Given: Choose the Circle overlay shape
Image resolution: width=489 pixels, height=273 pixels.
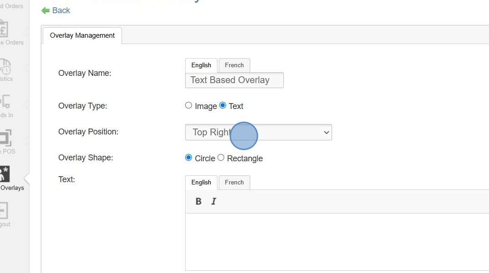Looking at the screenshot, I should click(189, 158).
